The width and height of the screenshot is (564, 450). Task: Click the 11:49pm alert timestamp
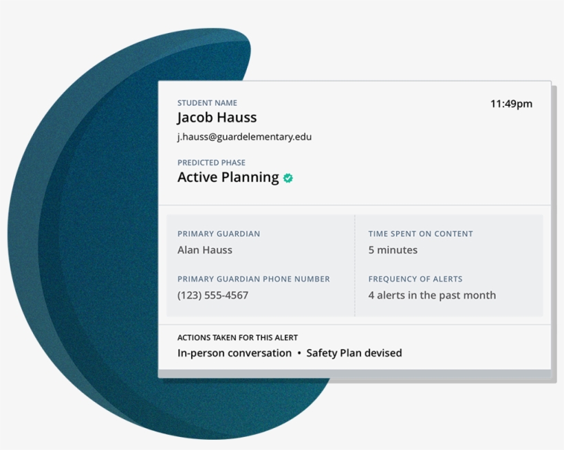click(x=511, y=104)
